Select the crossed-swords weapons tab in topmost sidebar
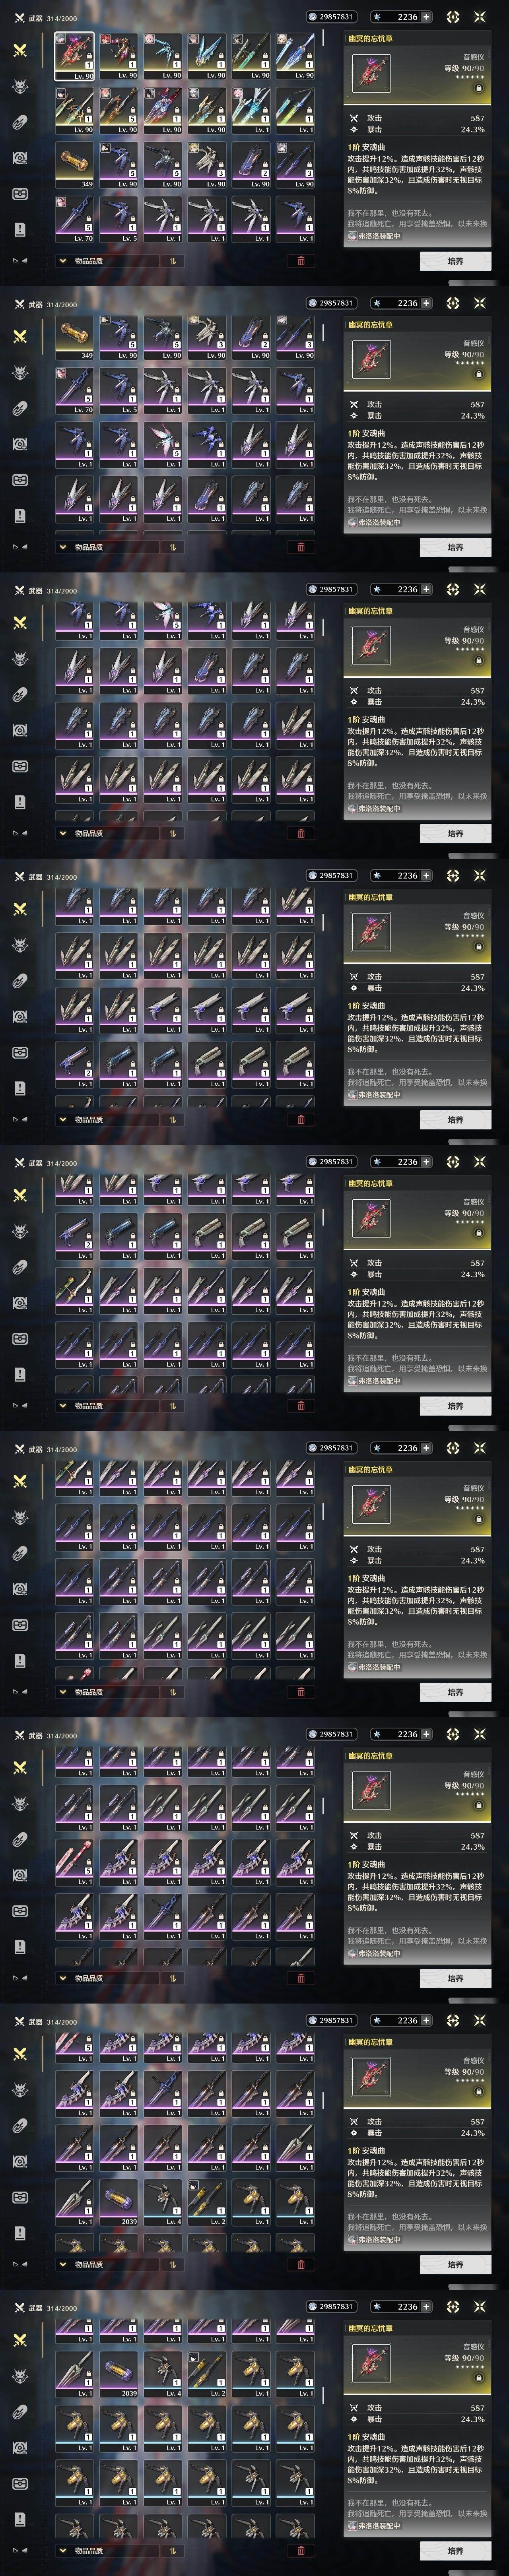 click(19, 51)
